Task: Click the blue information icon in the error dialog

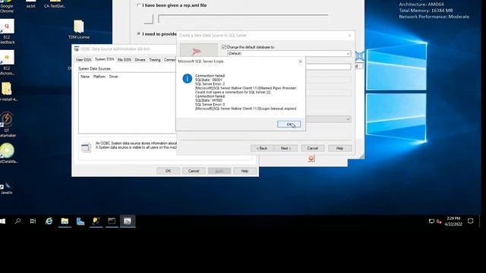Action: coord(188,79)
